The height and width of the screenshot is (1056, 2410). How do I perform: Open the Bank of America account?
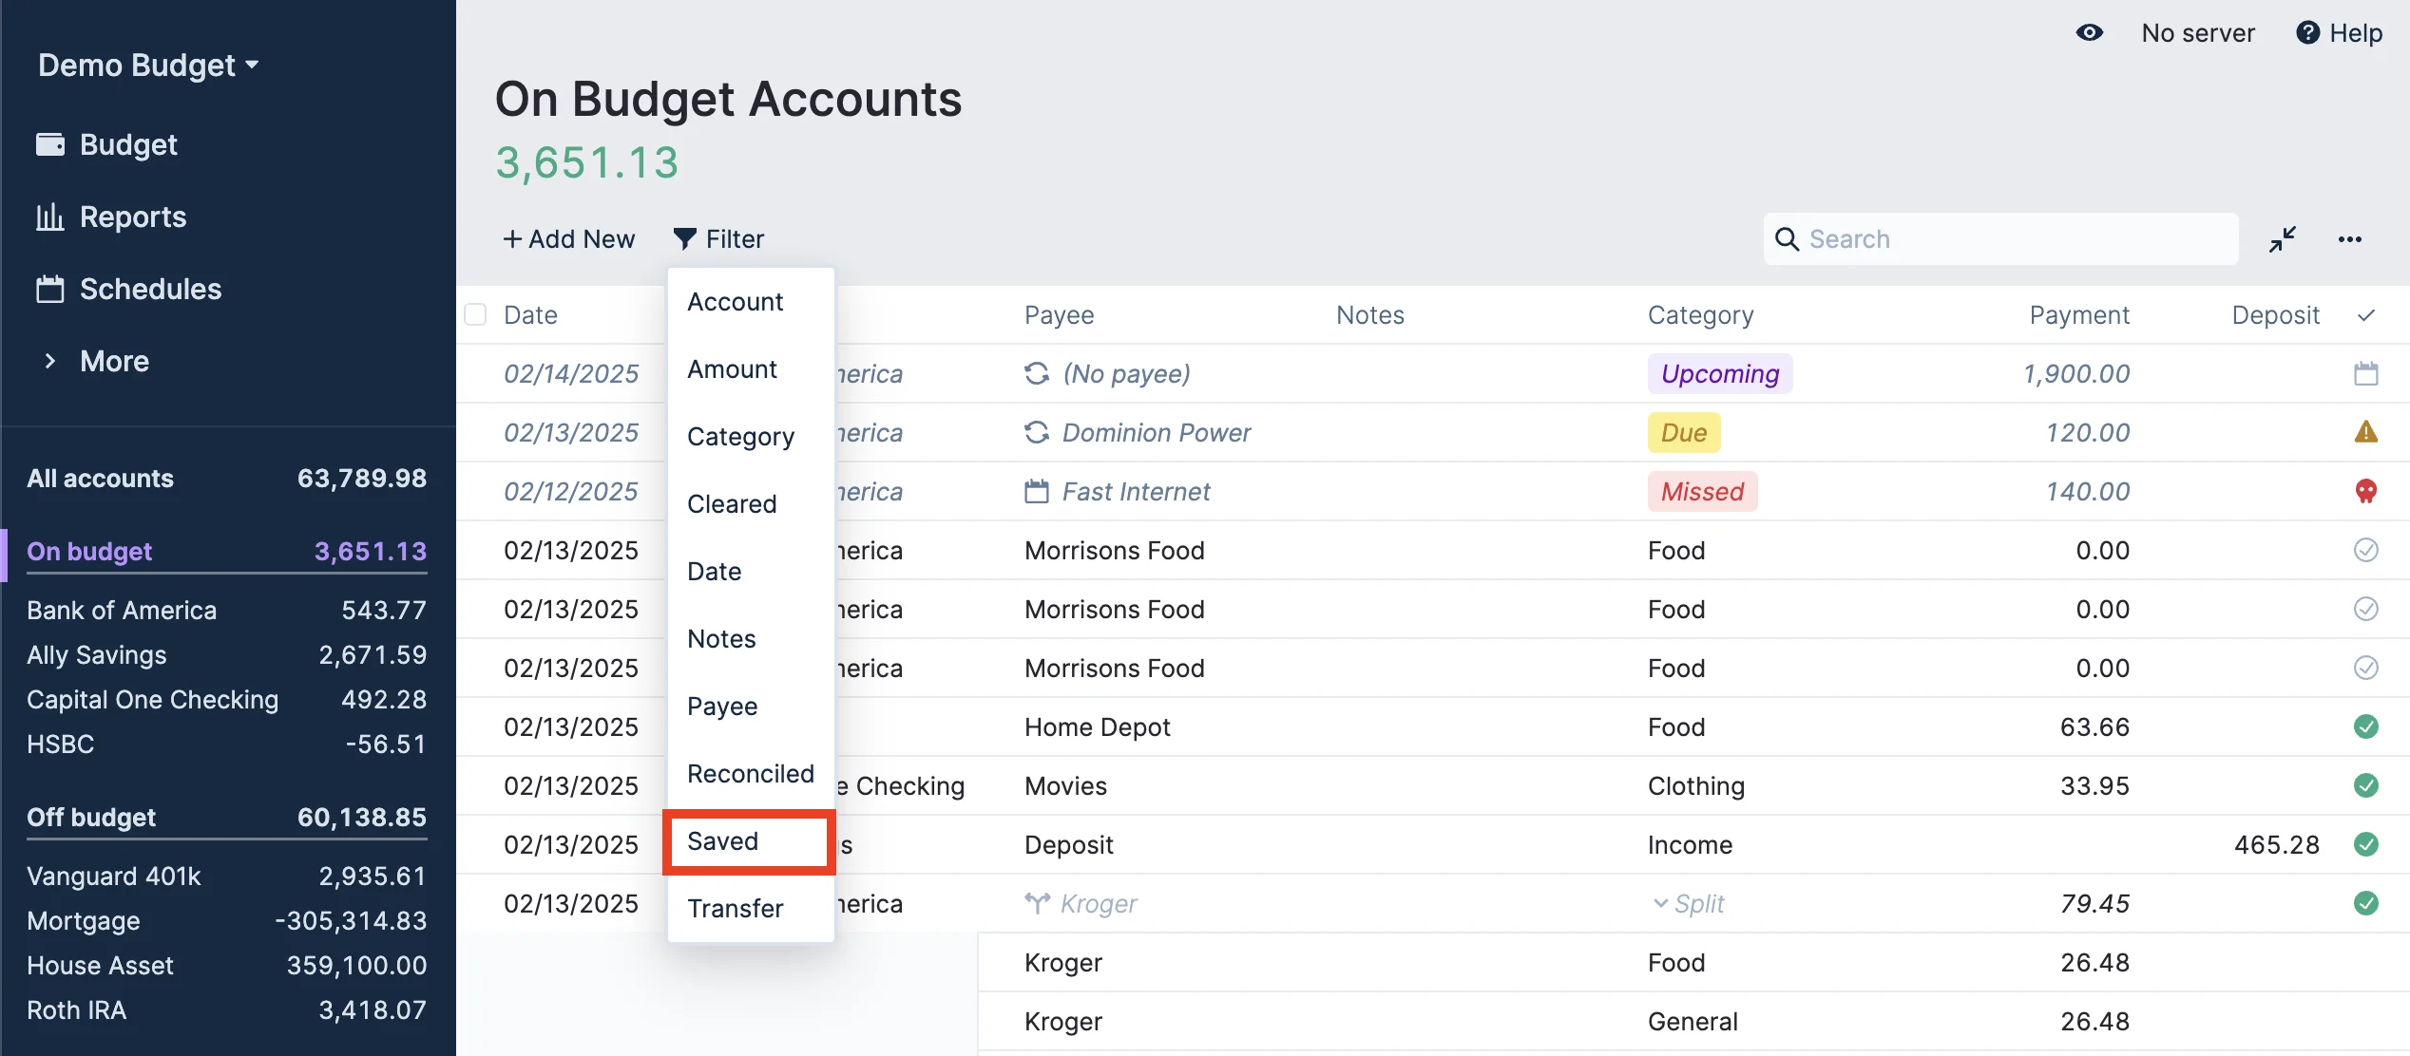[x=122, y=610]
